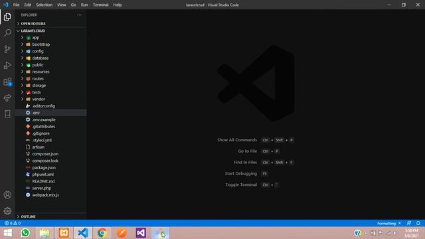
Task: Expand the config folder
Action: point(50,51)
